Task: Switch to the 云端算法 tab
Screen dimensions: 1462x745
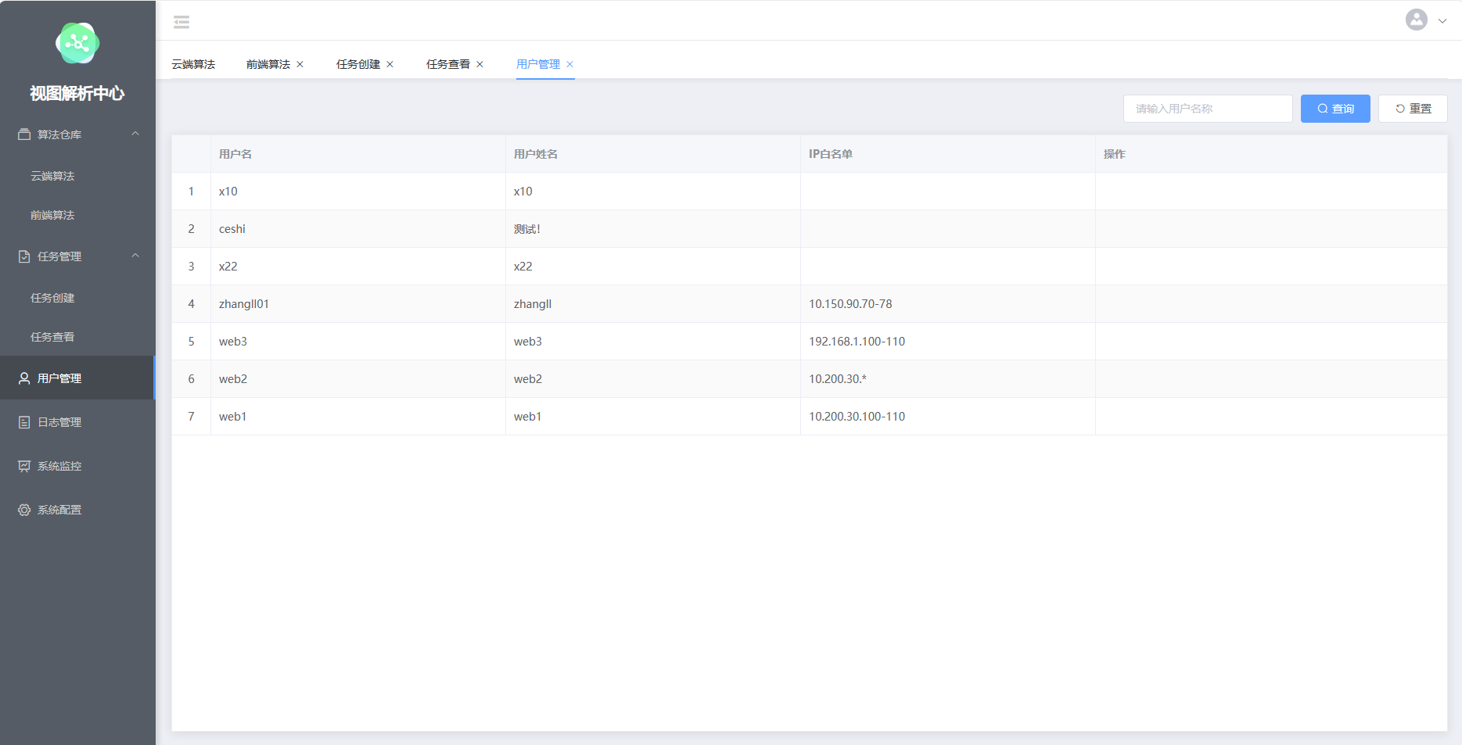Action: click(x=193, y=64)
